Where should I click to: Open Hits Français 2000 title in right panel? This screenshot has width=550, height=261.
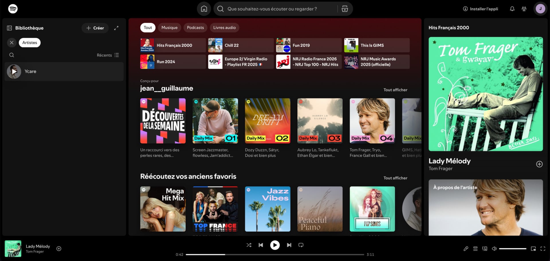click(x=449, y=28)
